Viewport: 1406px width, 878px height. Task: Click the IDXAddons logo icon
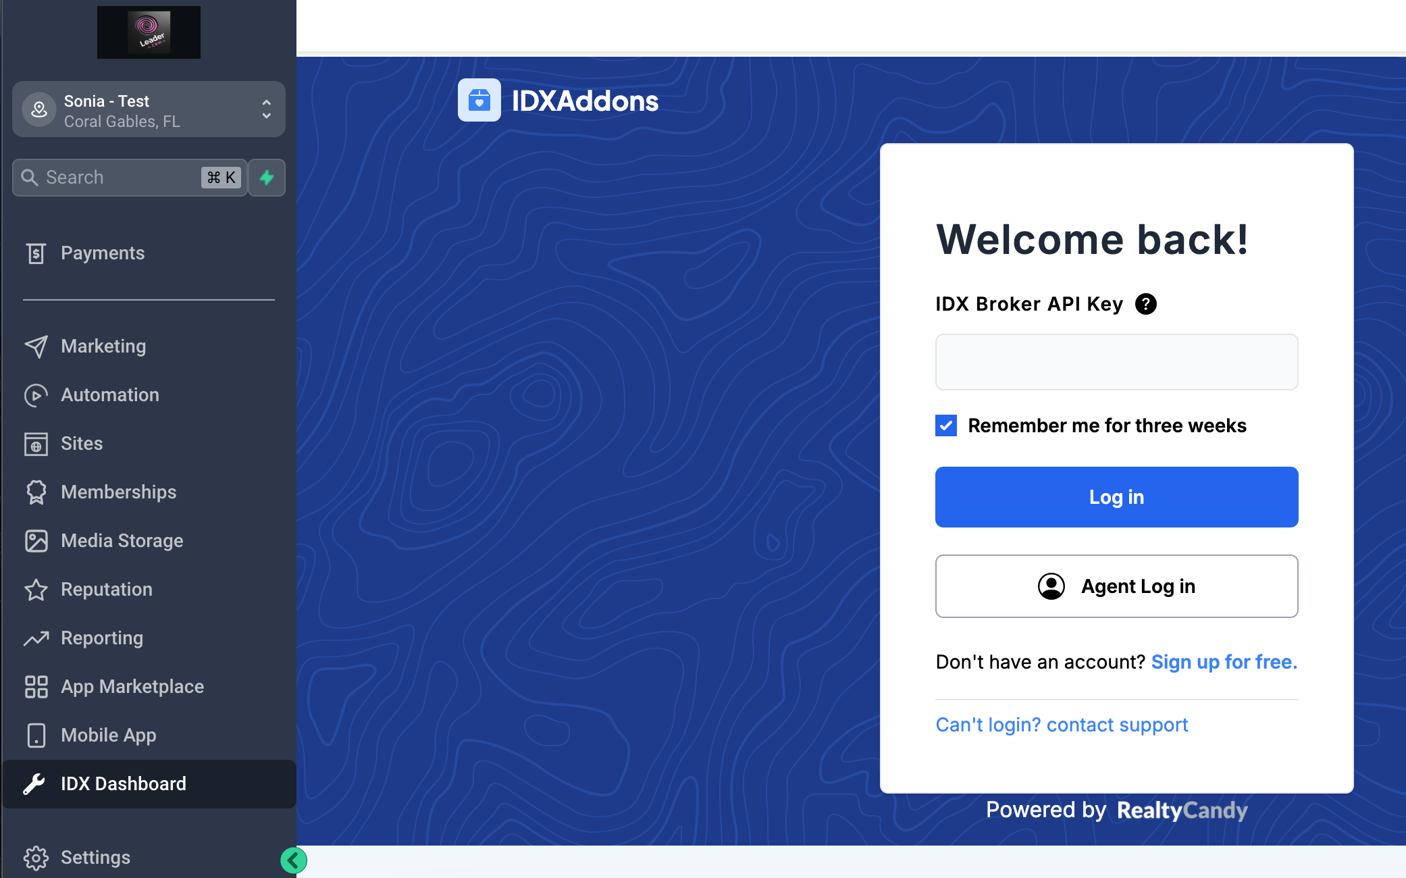pos(479,101)
